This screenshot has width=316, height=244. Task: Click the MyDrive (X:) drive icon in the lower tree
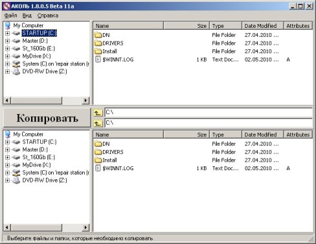16,165
